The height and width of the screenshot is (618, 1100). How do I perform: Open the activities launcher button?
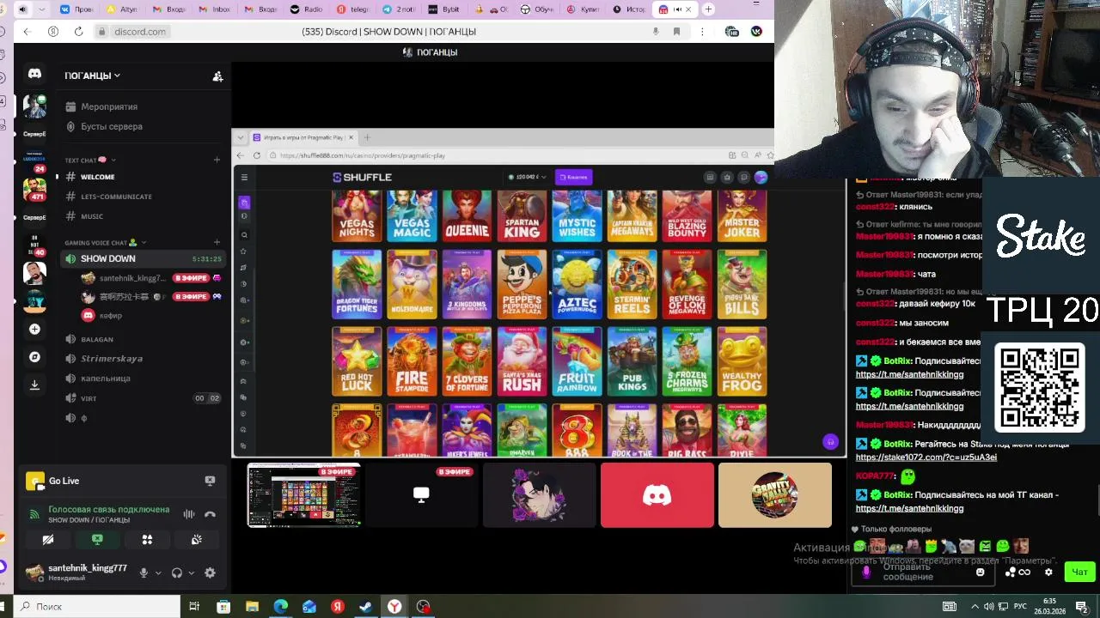click(x=147, y=540)
